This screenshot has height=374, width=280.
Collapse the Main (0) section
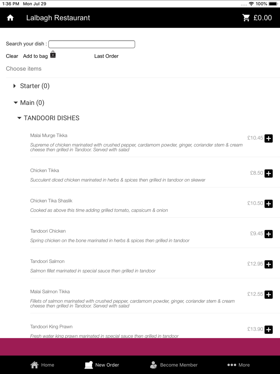pos(29,103)
